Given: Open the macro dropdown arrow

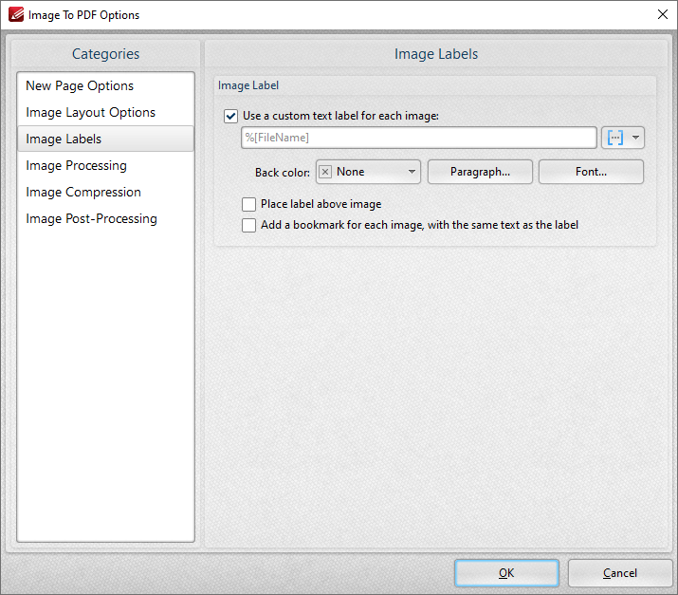Looking at the screenshot, I should click(635, 138).
